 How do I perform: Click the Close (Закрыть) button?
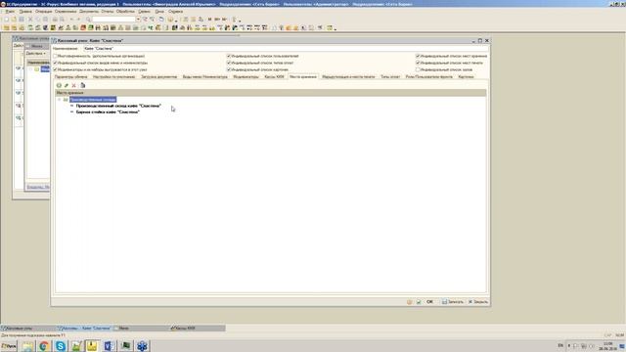[x=478, y=302]
